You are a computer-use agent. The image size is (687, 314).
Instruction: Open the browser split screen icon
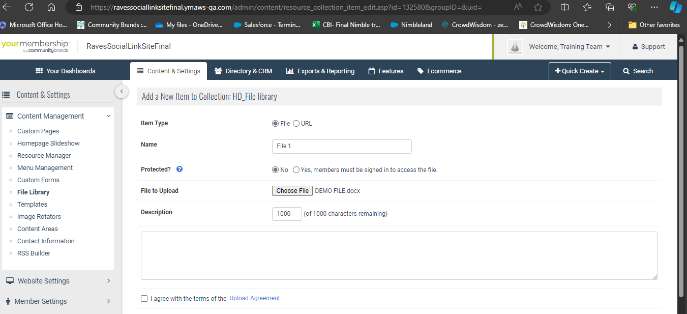(564, 7)
